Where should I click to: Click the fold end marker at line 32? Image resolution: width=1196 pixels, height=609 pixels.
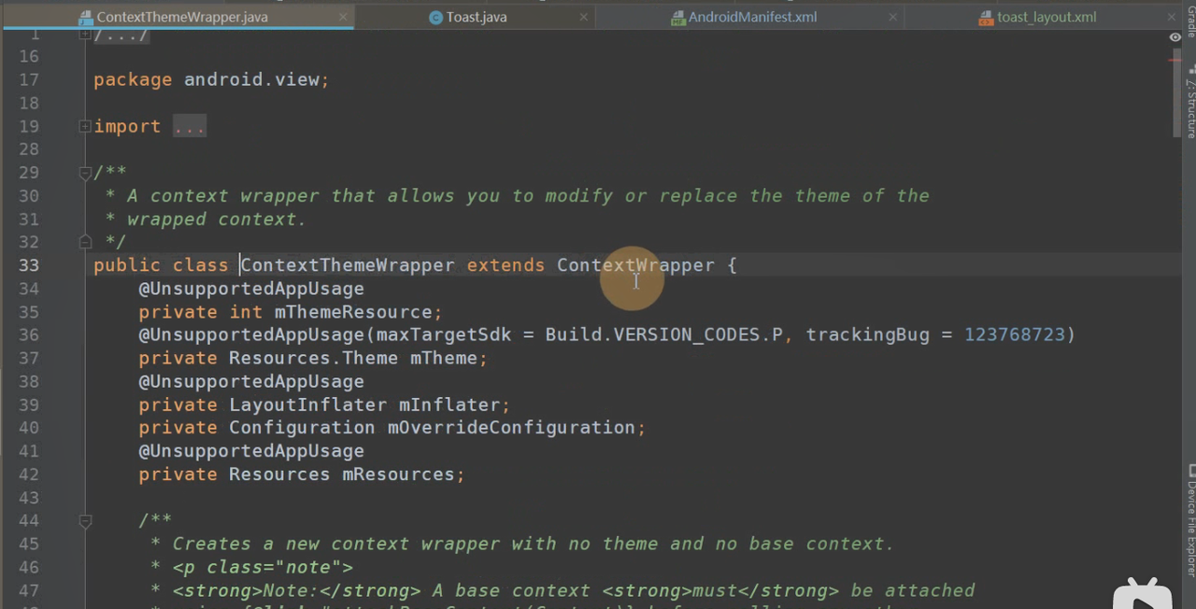coord(85,242)
